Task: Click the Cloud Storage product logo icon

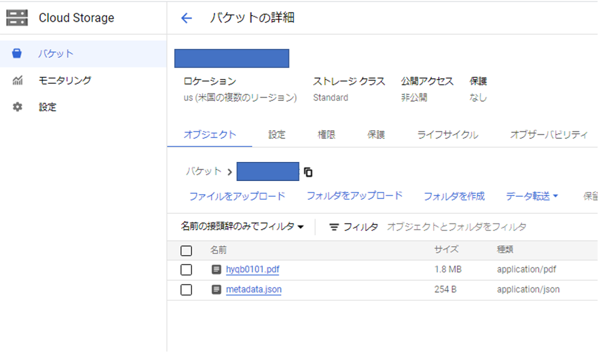Action: (17, 18)
